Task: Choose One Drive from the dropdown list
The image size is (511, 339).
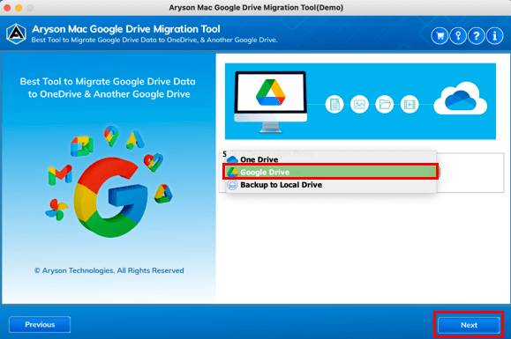Action: (x=331, y=159)
